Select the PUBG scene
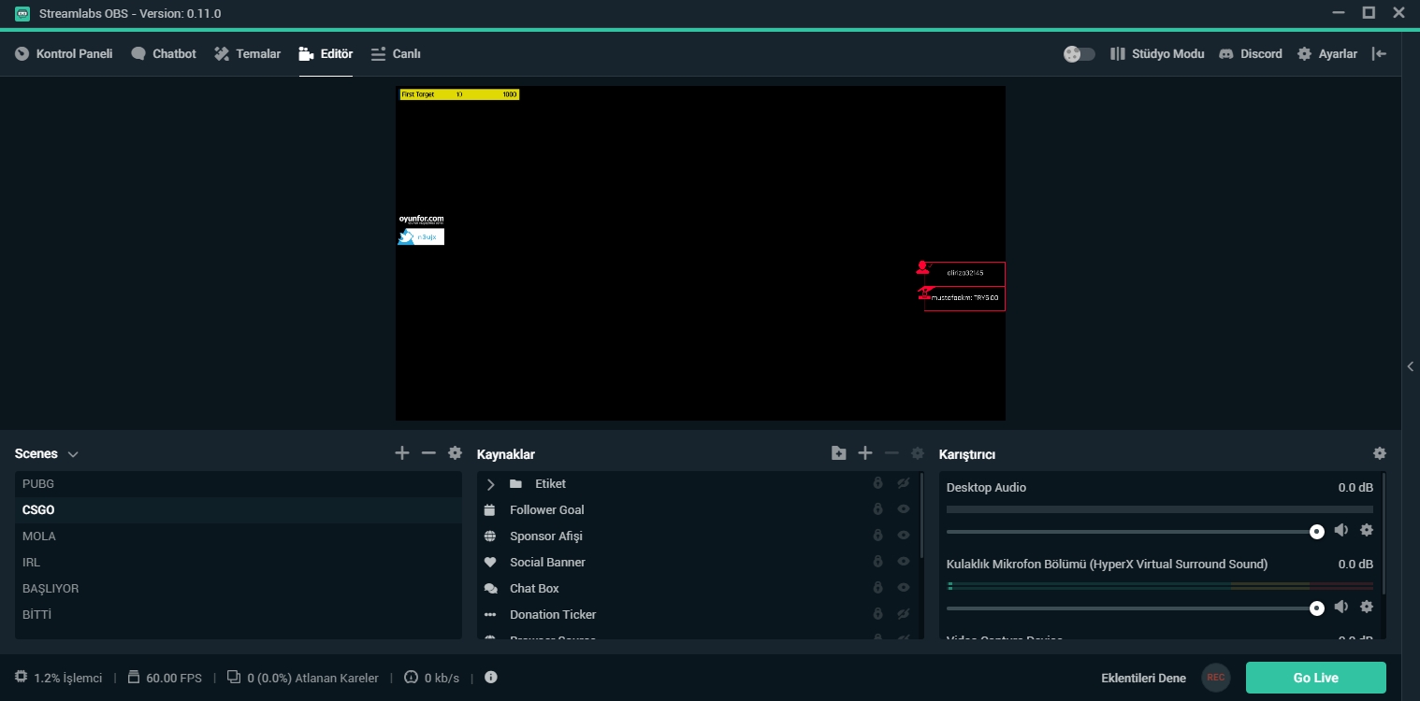Viewport: 1420px width, 701px height. [x=239, y=483]
